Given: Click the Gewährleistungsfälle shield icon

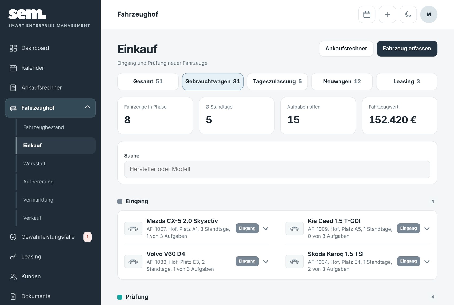Looking at the screenshot, I should (13, 237).
